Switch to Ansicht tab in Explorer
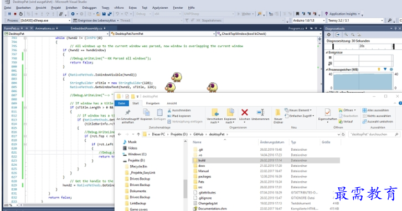This screenshot has width=402, height=211. pyautogui.click(x=172, y=103)
